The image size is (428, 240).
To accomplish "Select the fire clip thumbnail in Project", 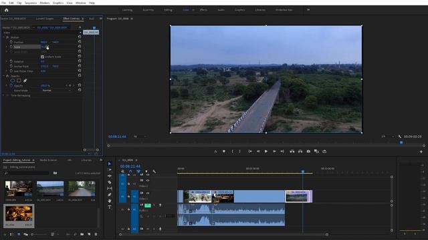I will tap(19, 213).
